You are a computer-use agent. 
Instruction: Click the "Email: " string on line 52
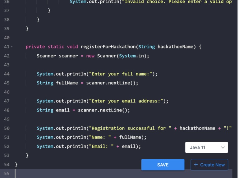pos(101,146)
